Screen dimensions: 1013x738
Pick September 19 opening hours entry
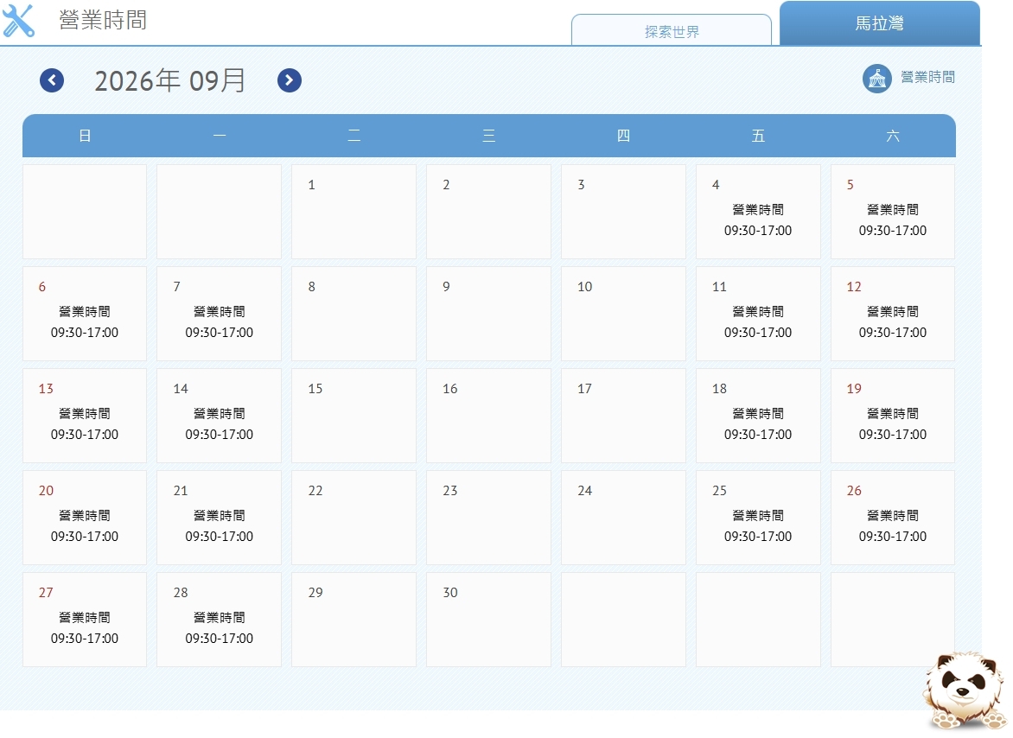(892, 416)
